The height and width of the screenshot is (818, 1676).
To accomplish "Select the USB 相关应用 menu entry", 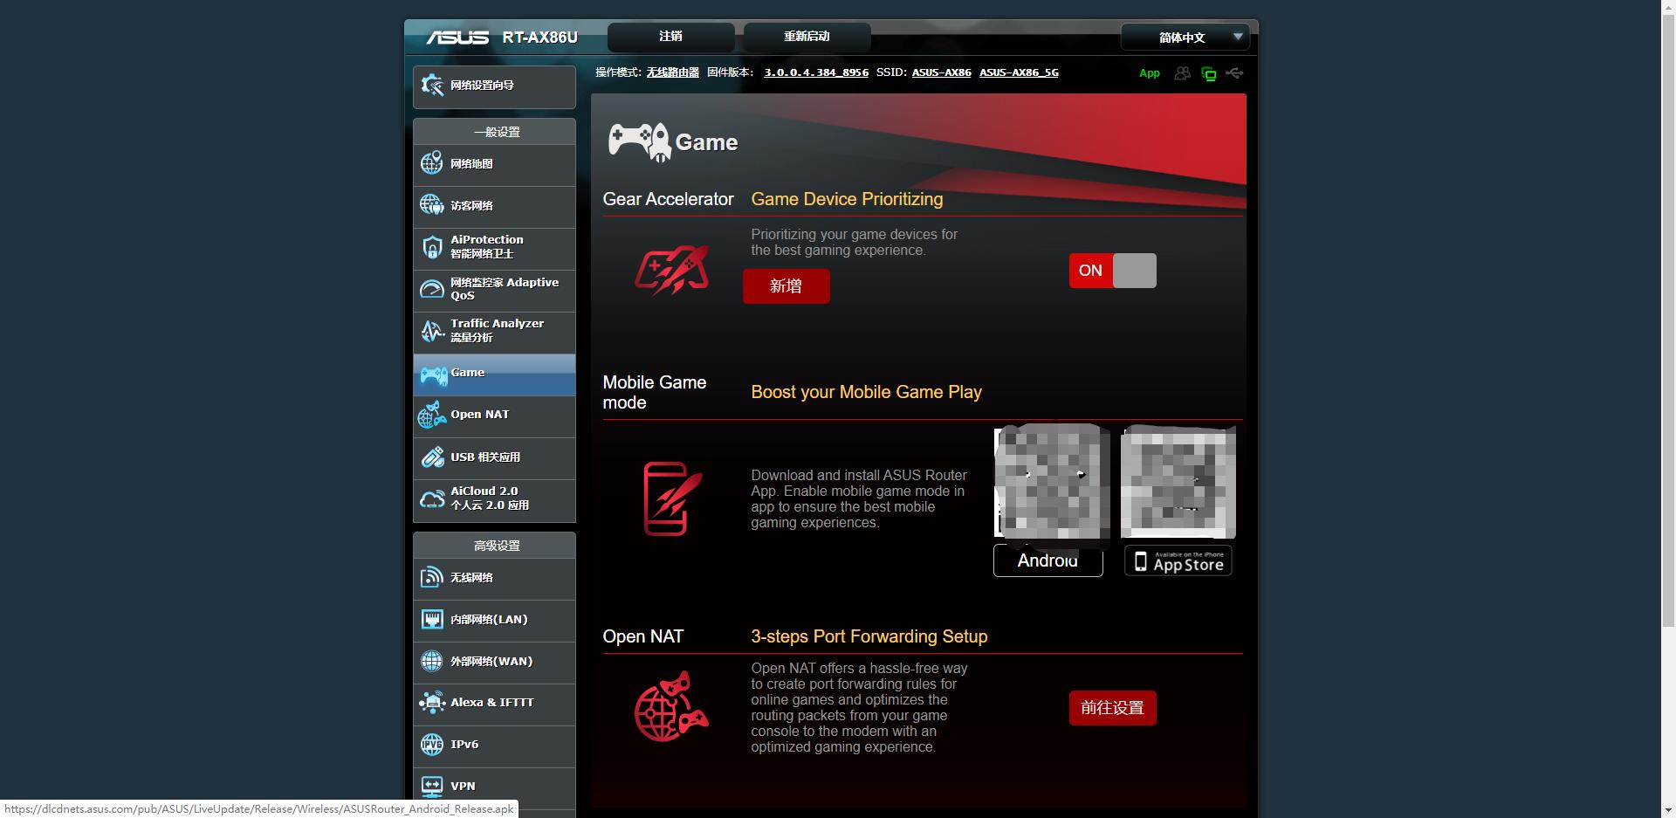I will click(x=494, y=457).
